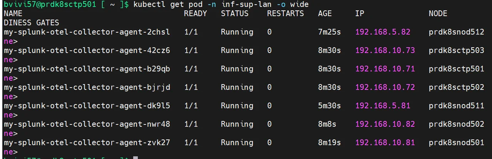Click pod name my-splunk-otel-collector-agent-zvk27

point(87,142)
